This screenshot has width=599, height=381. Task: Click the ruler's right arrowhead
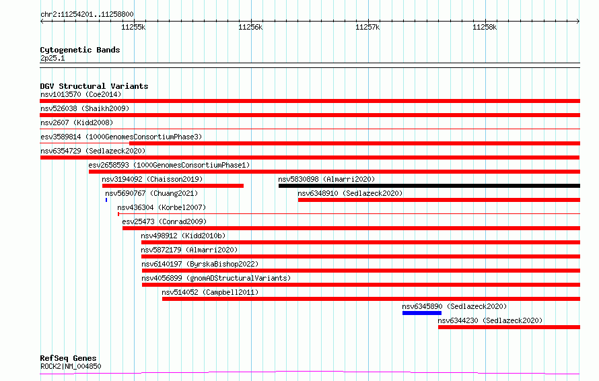click(578, 22)
